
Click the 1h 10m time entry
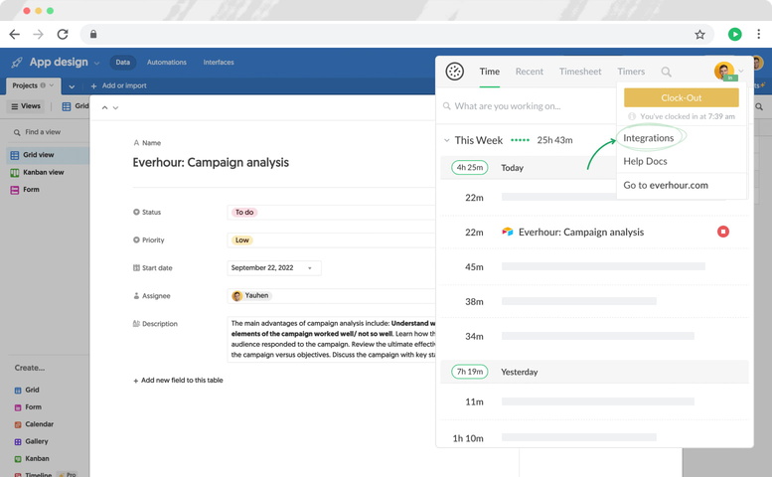pyautogui.click(x=594, y=437)
